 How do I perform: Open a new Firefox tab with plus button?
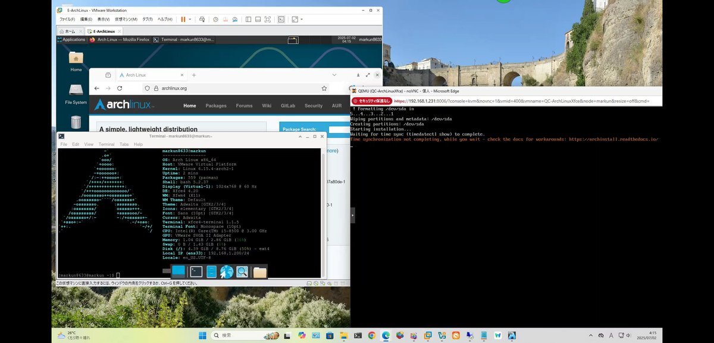[x=194, y=75]
